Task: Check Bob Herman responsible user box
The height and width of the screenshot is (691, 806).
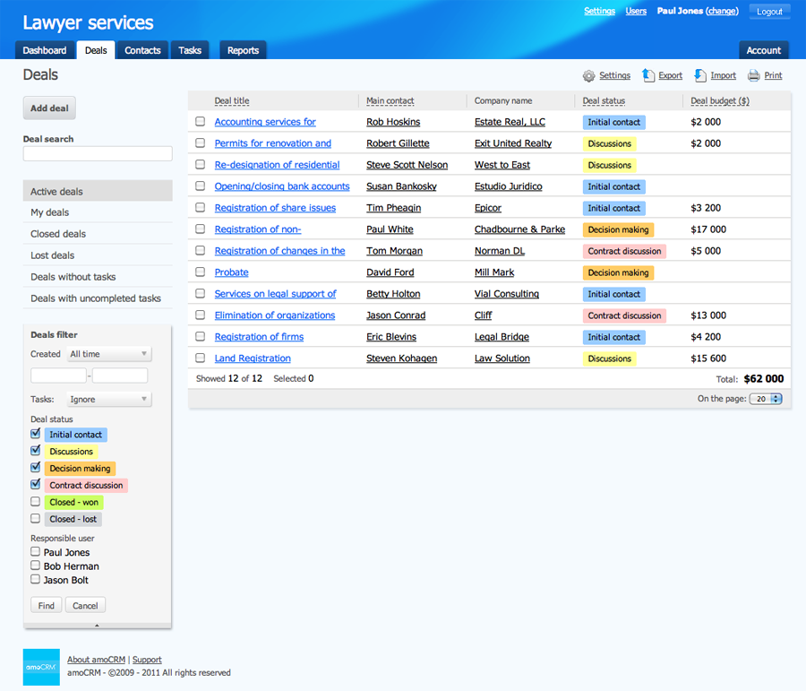Action: (36, 566)
